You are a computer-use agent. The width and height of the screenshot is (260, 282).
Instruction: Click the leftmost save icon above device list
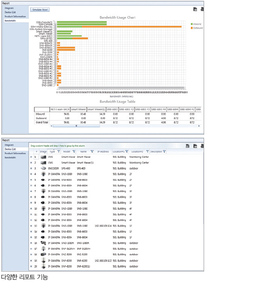point(187,146)
